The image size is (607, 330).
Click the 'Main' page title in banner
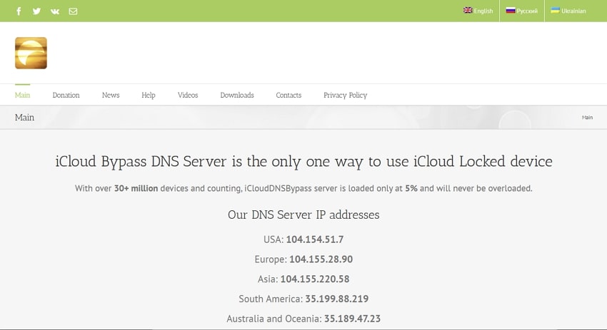pos(24,118)
